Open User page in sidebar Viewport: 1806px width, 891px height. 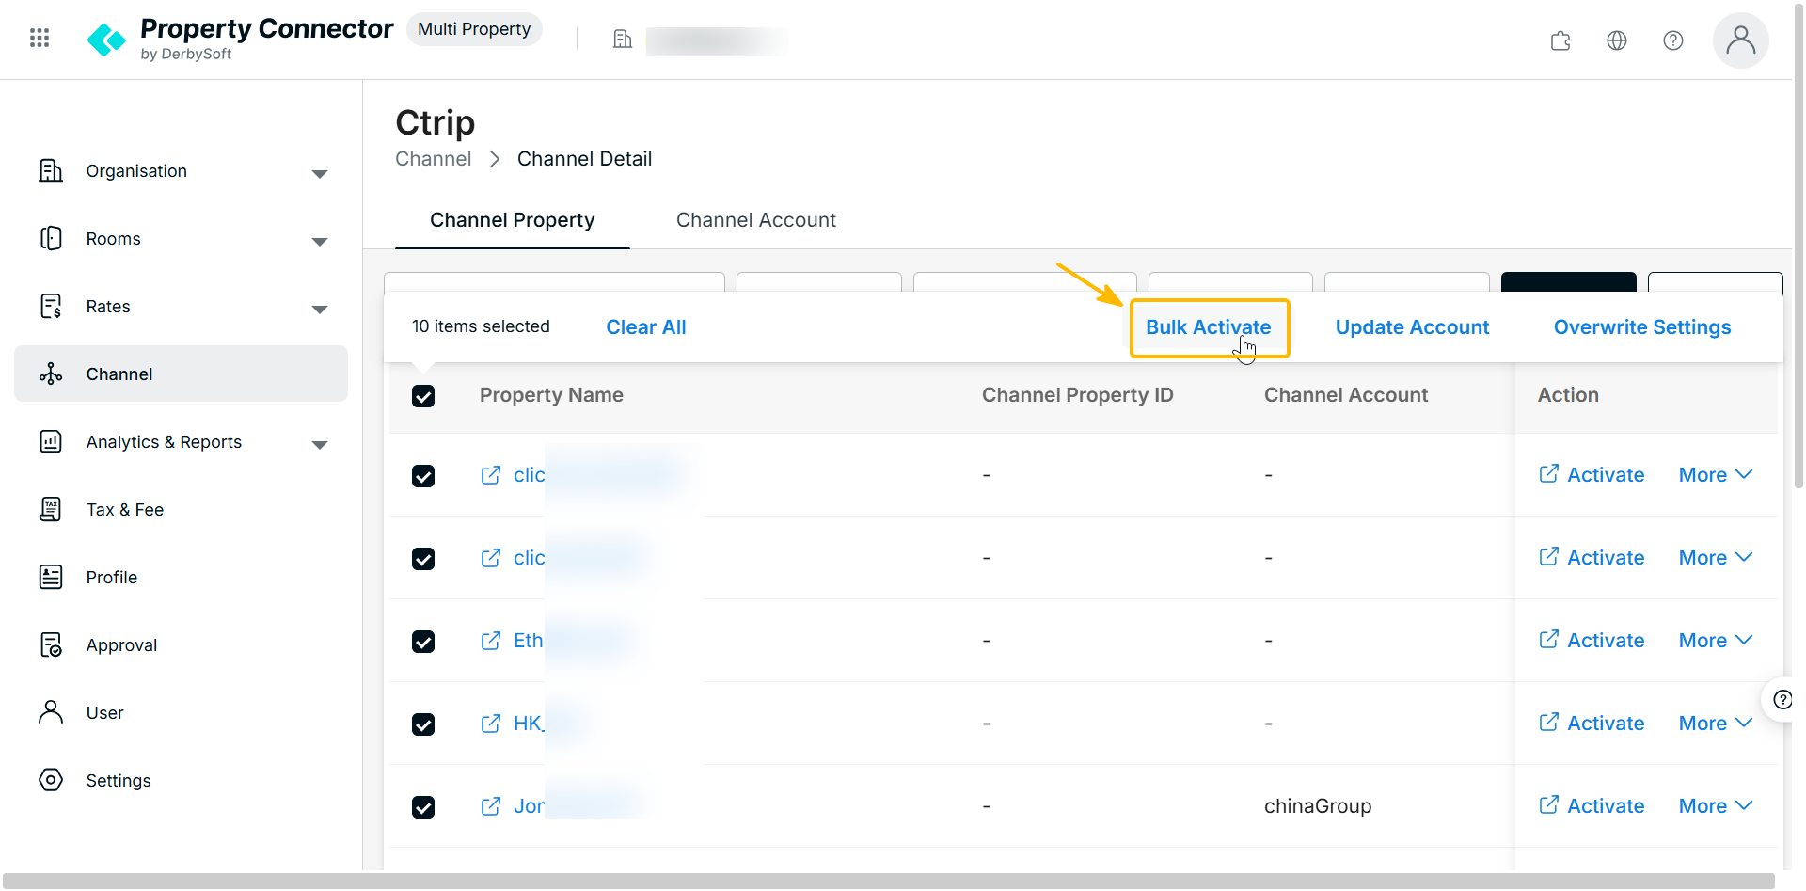tap(181, 712)
